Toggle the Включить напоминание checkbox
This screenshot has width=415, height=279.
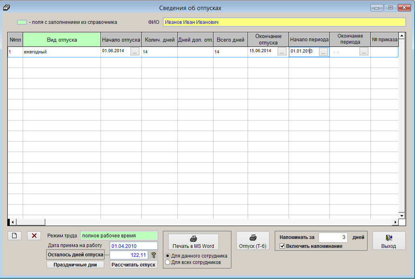282,246
